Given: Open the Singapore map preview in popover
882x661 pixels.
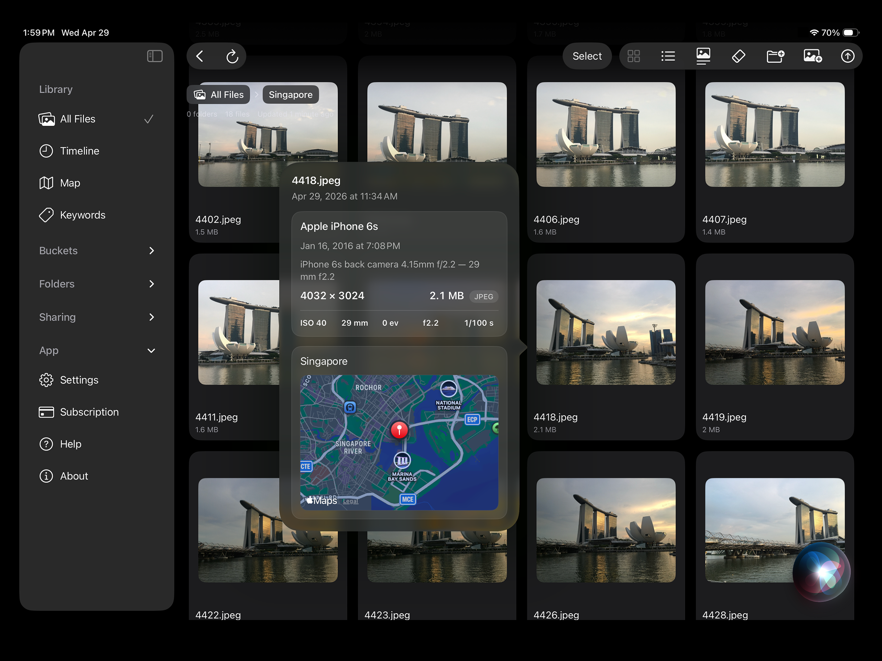Looking at the screenshot, I should 399,443.
